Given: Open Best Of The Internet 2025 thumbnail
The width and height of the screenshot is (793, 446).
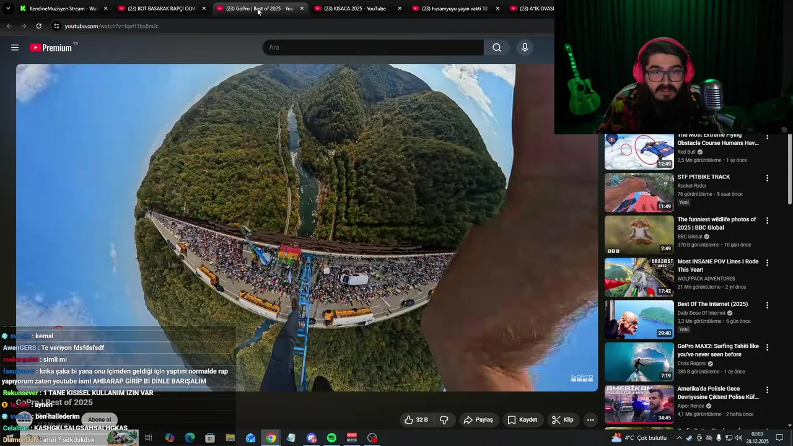Looking at the screenshot, I should pos(639,320).
